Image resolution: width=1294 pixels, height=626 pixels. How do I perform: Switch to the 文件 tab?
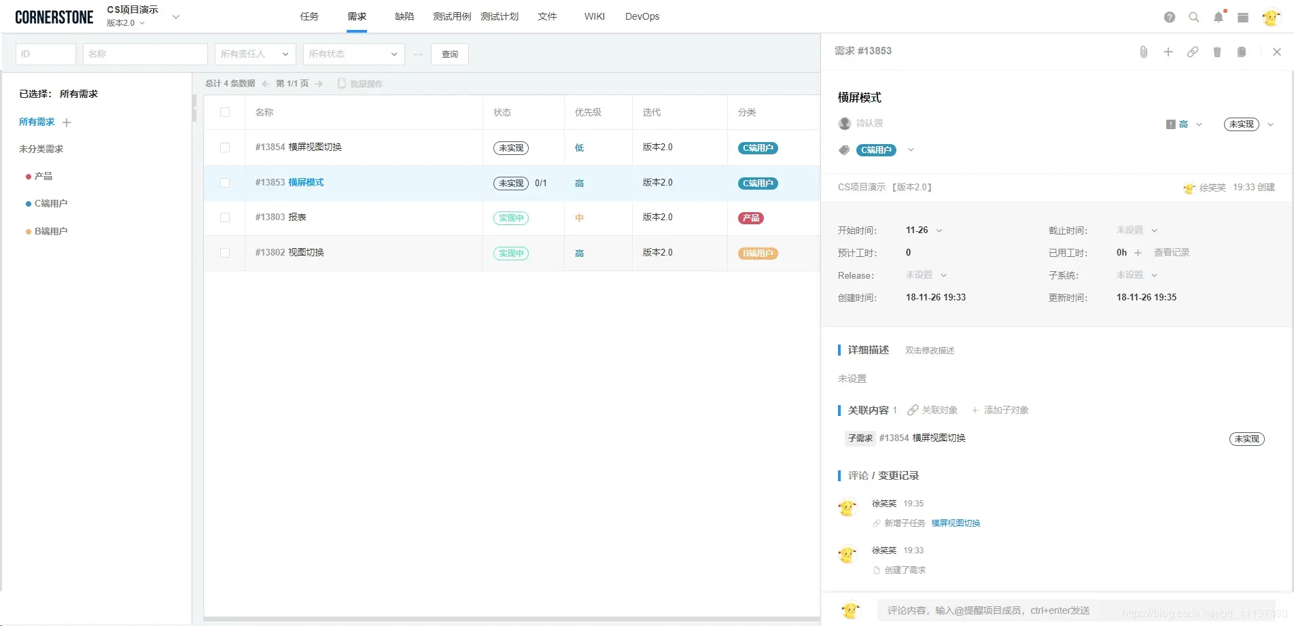pyautogui.click(x=547, y=16)
